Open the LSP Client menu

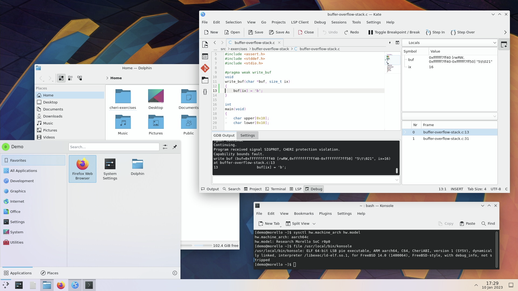tap(300, 22)
